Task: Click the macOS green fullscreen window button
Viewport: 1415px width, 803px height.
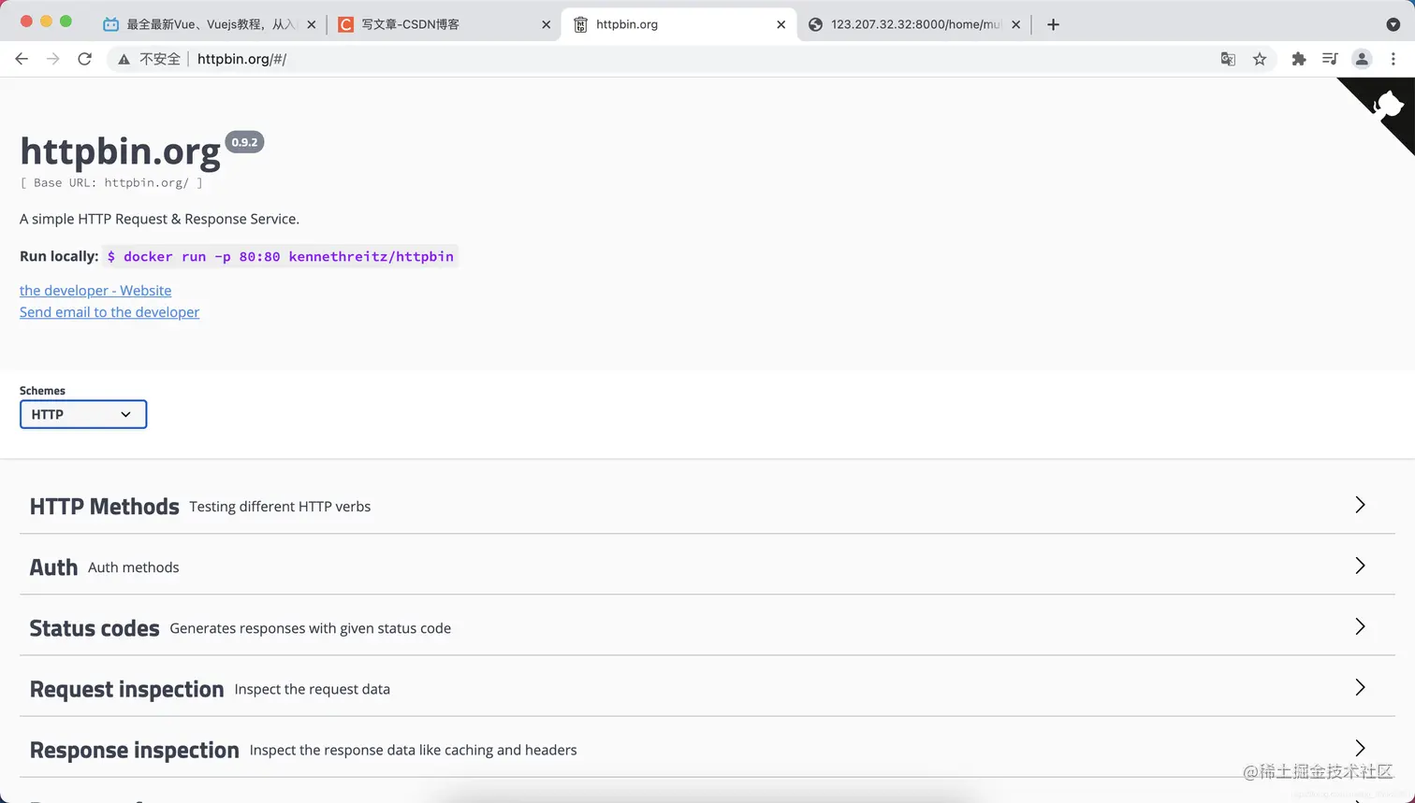Action: tap(66, 21)
